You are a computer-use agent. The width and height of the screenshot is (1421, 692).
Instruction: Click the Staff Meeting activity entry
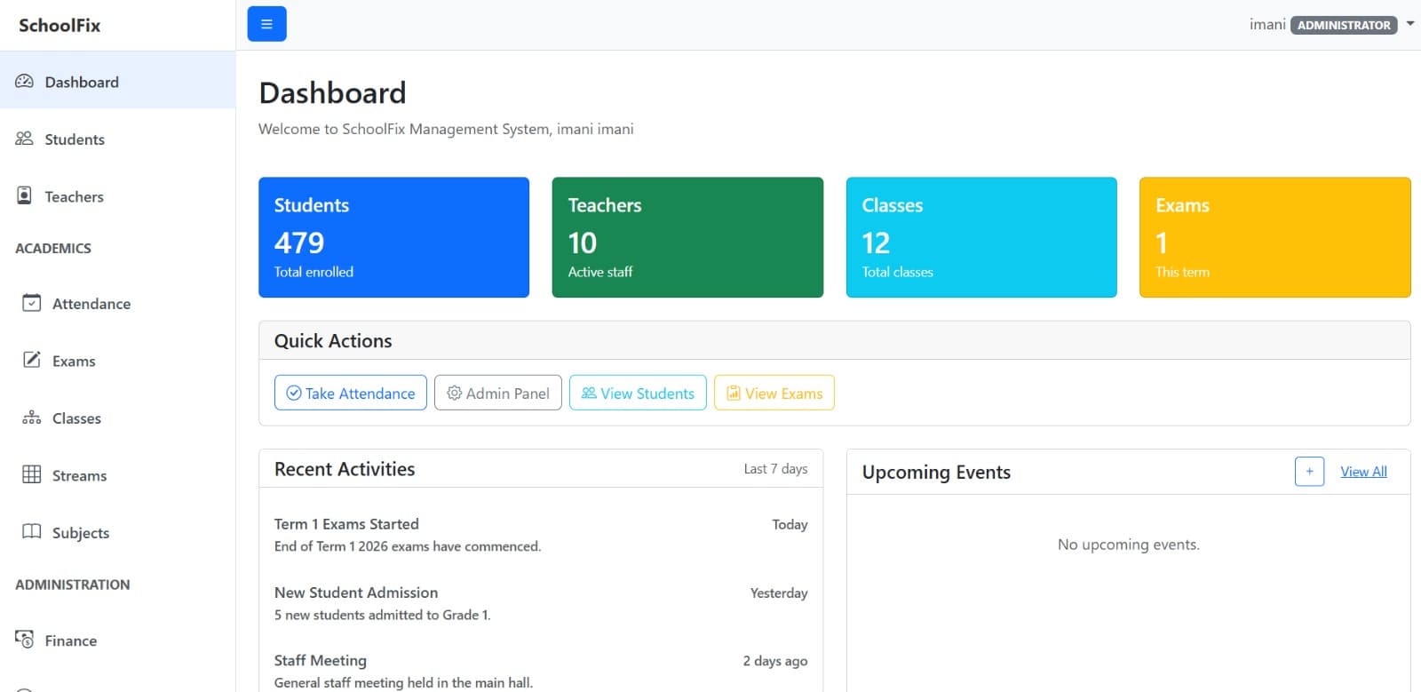(541, 671)
